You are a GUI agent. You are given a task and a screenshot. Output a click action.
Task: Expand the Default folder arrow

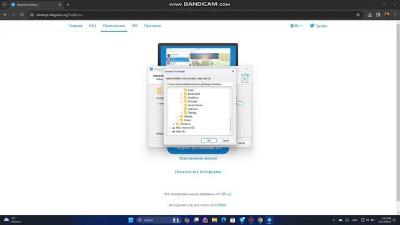point(177,116)
